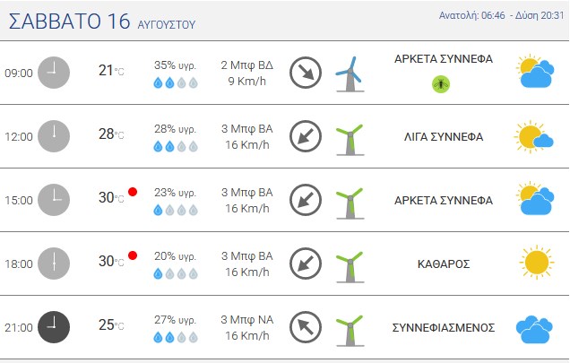Click the 09:00 partly cloudy weather icon
This screenshot has height=363, width=570.
535,72
